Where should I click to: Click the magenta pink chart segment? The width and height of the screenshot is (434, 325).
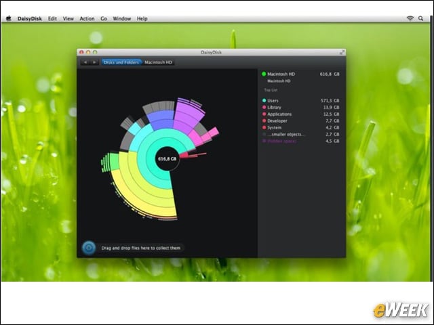click(196, 137)
